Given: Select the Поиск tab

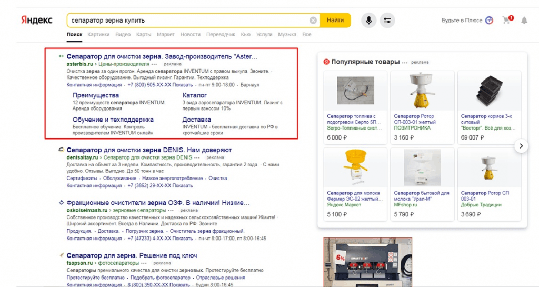Looking at the screenshot, I should [74, 34].
